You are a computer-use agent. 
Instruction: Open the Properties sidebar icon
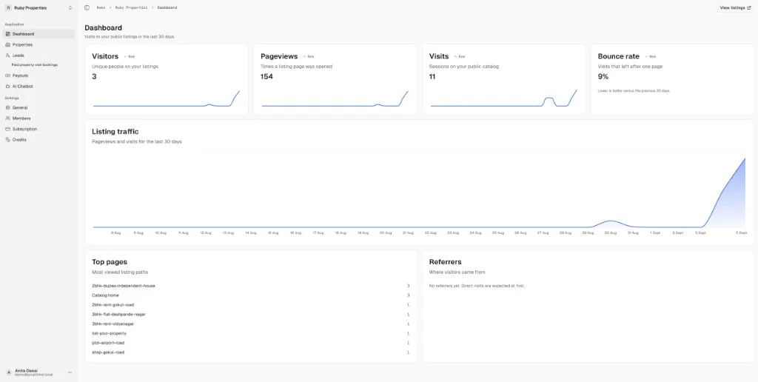point(7,44)
